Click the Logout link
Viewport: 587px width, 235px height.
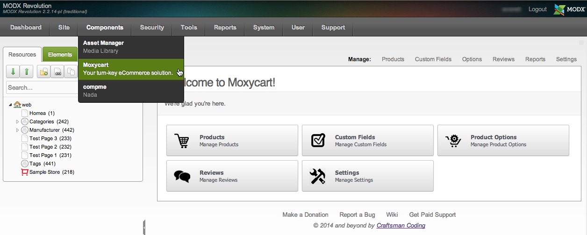coord(537,9)
